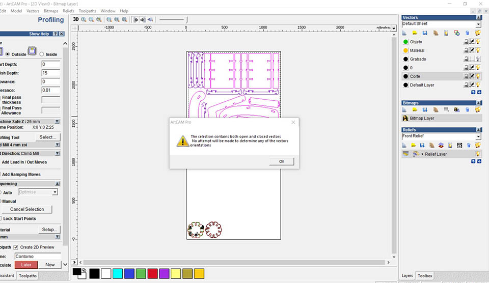Viewport: 489px width, 283px height.
Task: Hide the Material layer light bulb
Action: pyautogui.click(x=478, y=50)
